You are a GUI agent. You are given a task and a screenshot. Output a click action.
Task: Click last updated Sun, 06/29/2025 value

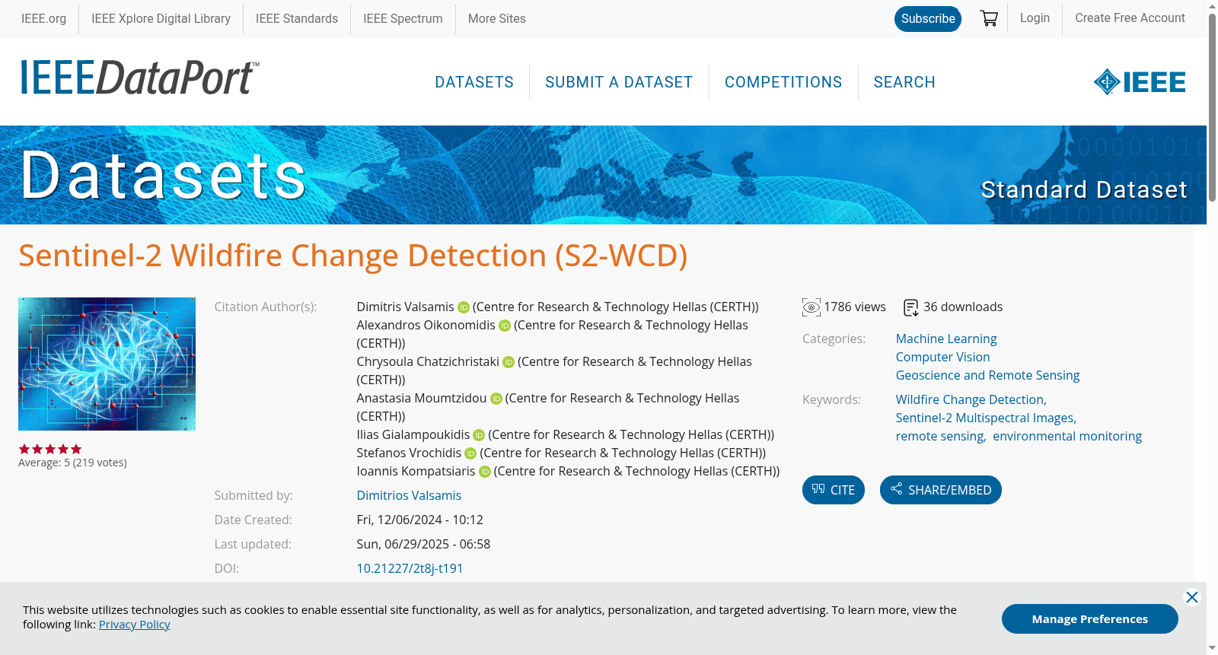(x=423, y=544)
